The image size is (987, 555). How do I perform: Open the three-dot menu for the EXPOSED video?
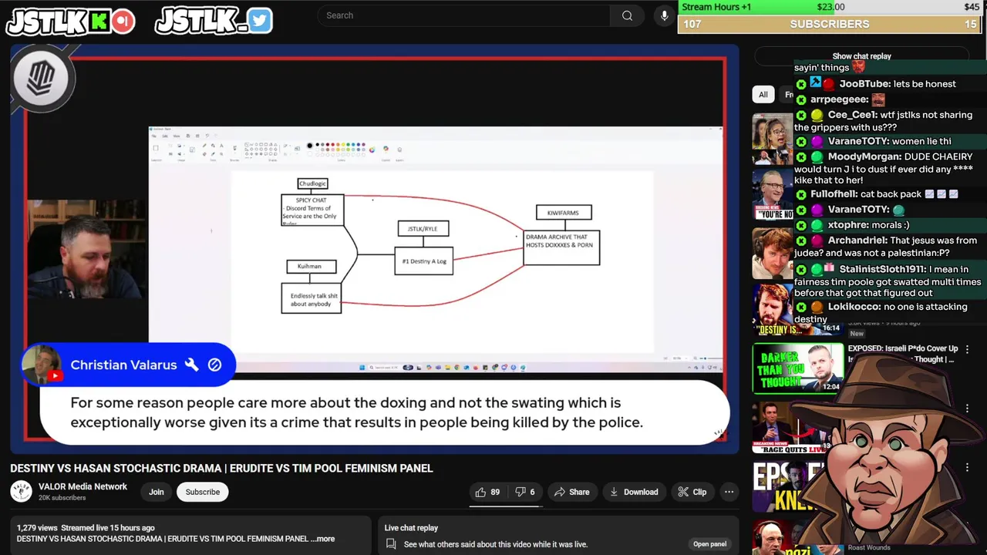tap(967, 349)
